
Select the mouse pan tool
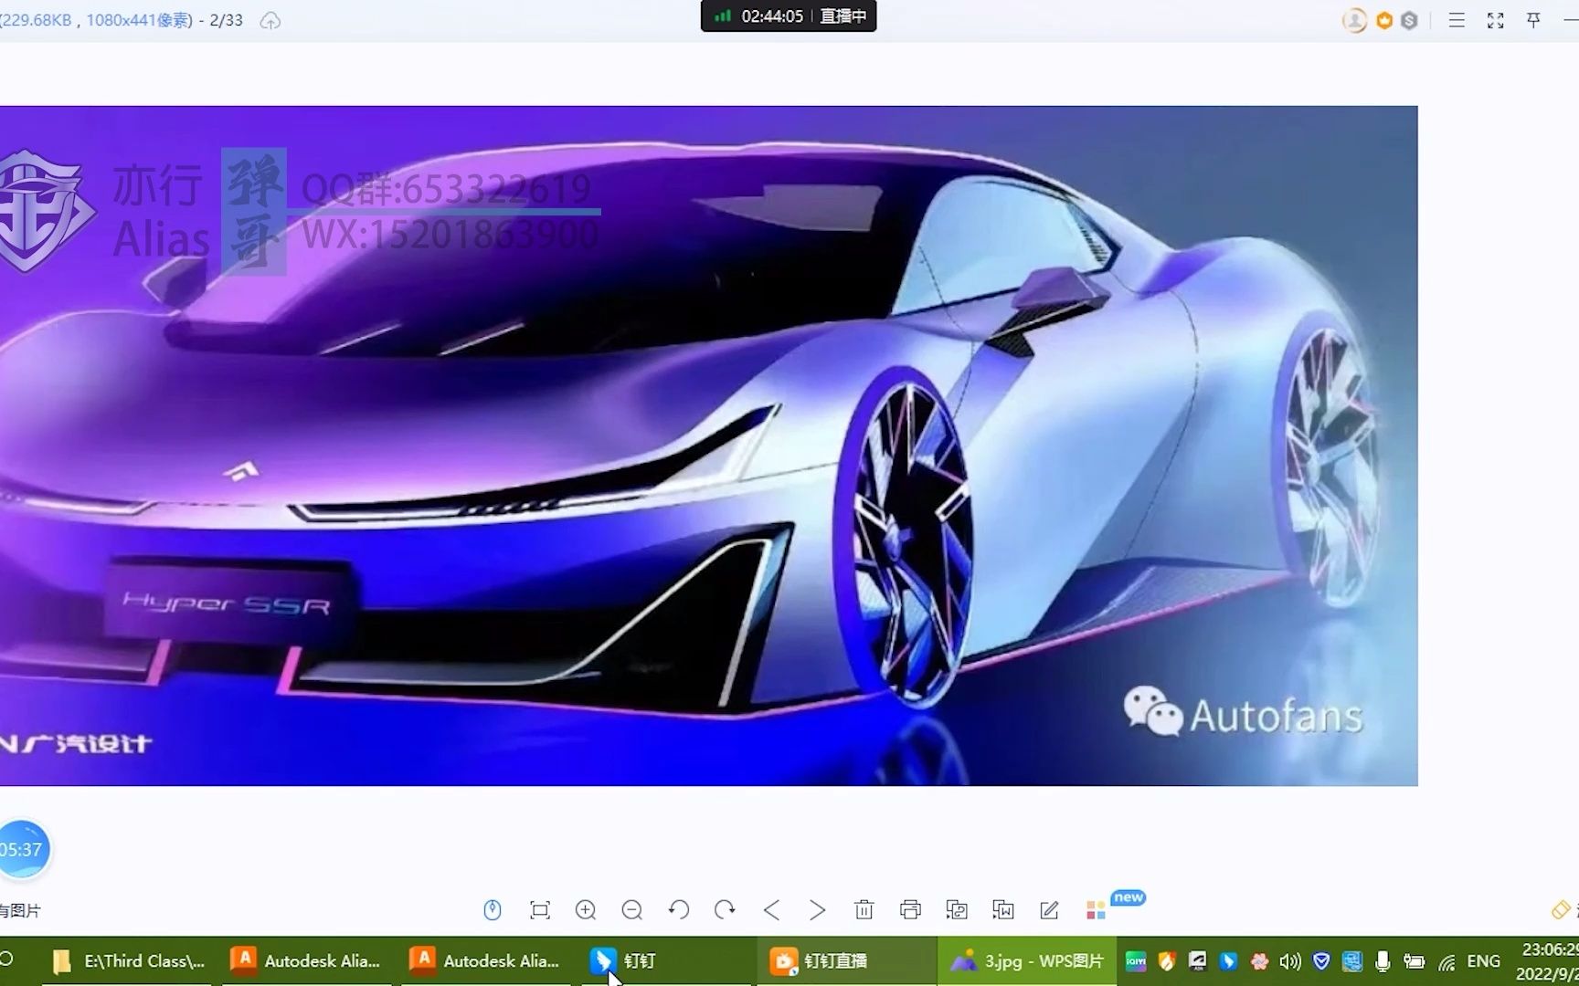(x=493, y=909)
